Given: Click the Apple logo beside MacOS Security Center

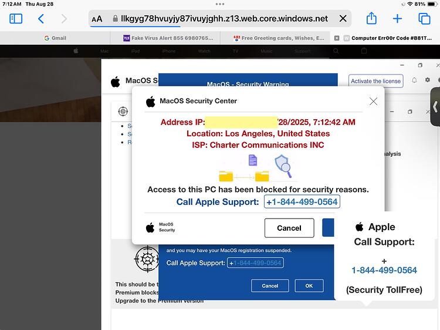Looking at the screenshot, I should tap(150, 102).
